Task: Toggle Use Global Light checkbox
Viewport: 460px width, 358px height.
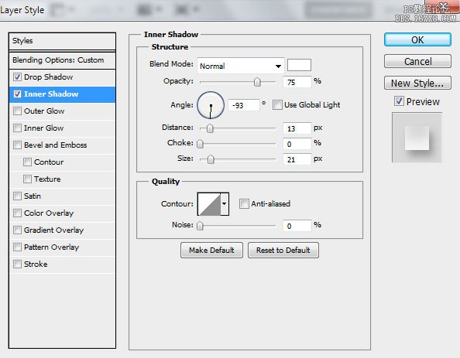Action: click(x=277, y=105)
